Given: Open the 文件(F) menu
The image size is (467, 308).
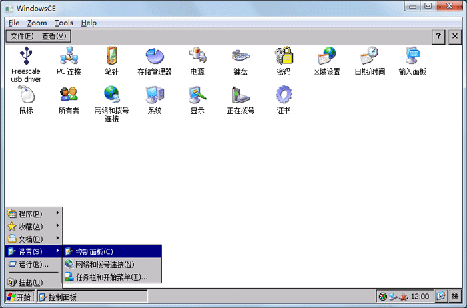Looking at the screenshot, I should (22, 36).
